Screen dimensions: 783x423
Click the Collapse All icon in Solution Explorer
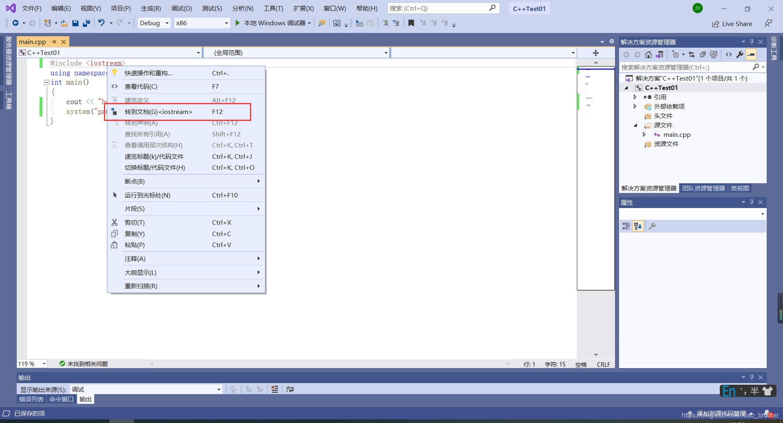click(703, 55)
